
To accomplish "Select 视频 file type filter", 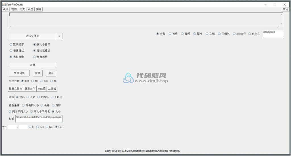I will click(x=173, y=34).
